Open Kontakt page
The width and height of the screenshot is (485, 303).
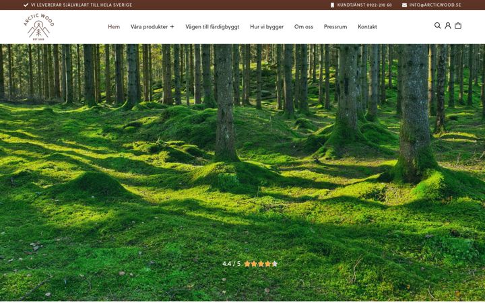click(x=367, y=26)
